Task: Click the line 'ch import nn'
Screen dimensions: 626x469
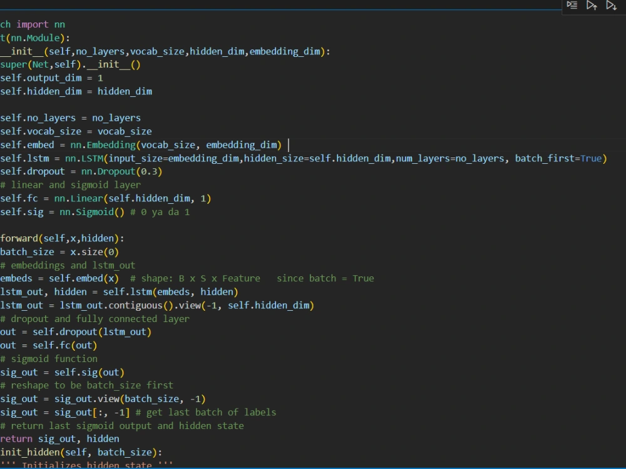Action: click(33, 25)
